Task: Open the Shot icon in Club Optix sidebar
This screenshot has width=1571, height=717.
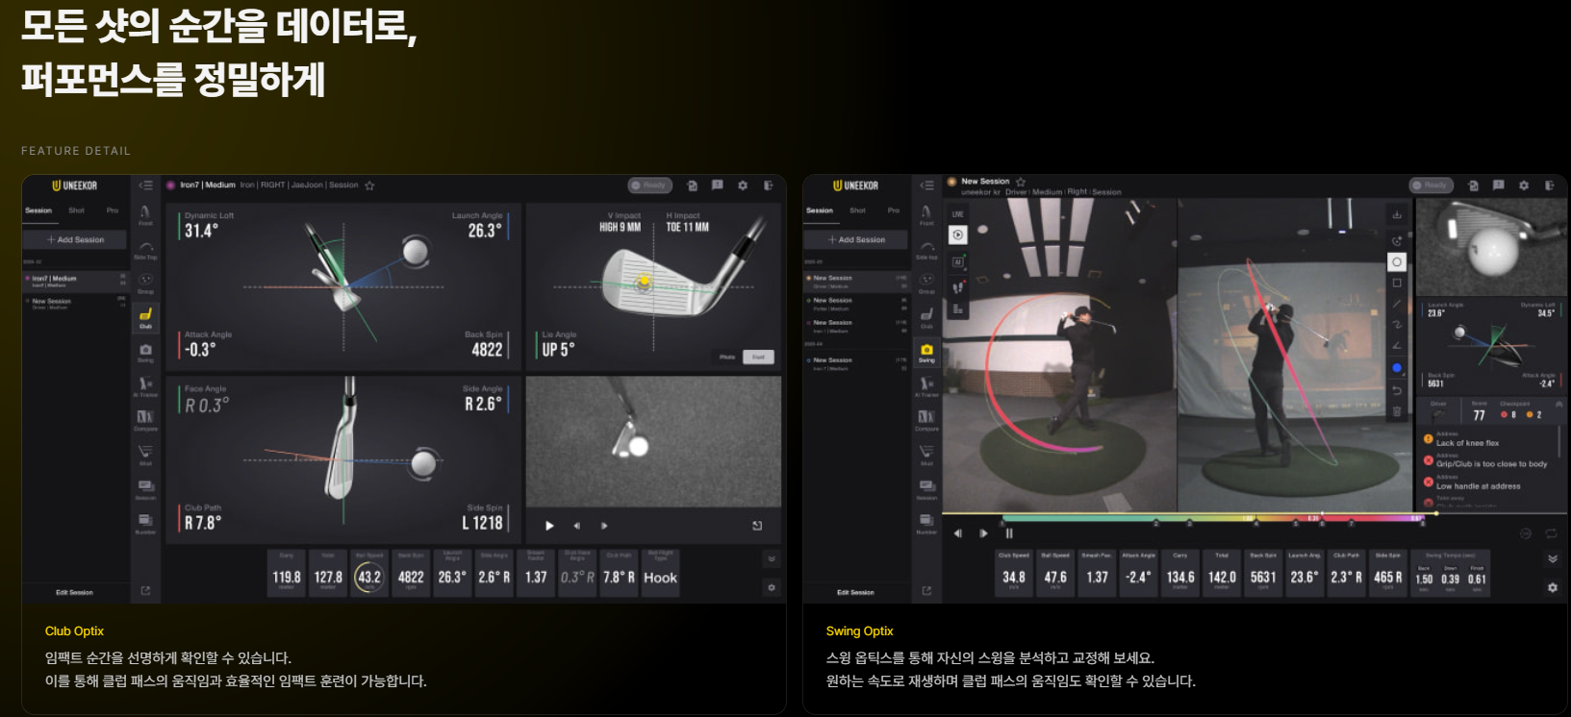Action: pos(145,454)
